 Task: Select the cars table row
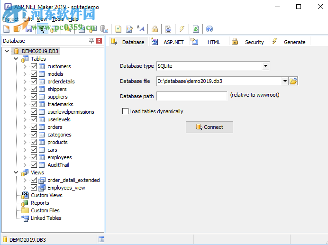(52, 150)
